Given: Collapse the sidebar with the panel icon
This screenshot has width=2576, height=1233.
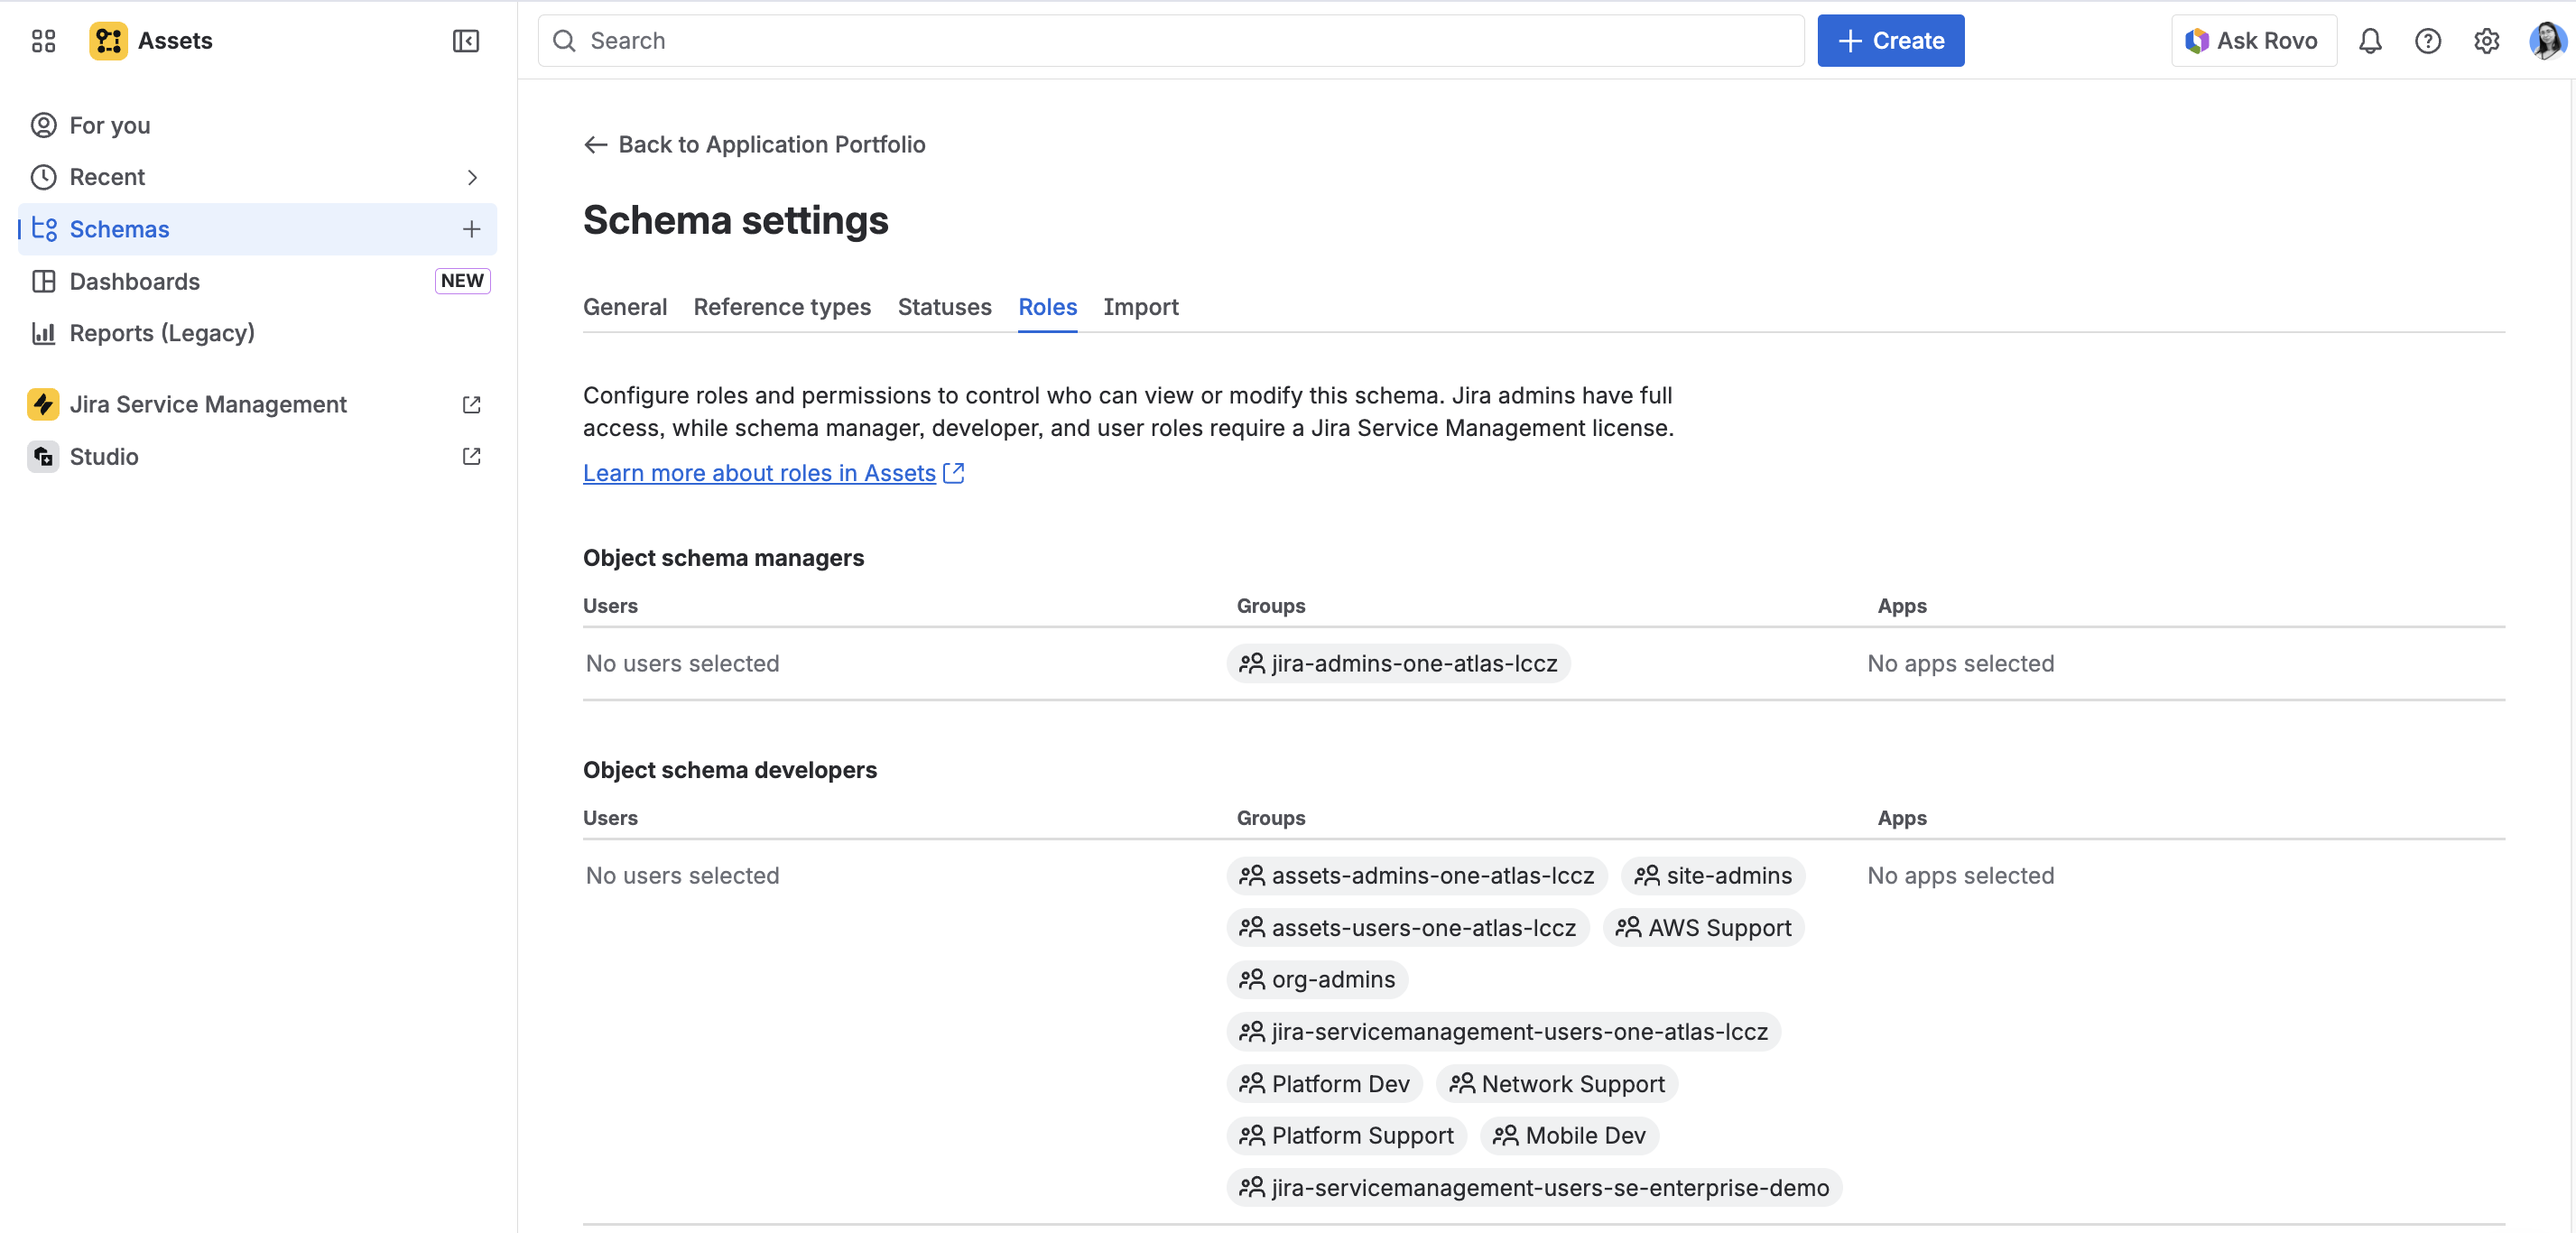Looking at the screenshot, I should click(465, 41).
